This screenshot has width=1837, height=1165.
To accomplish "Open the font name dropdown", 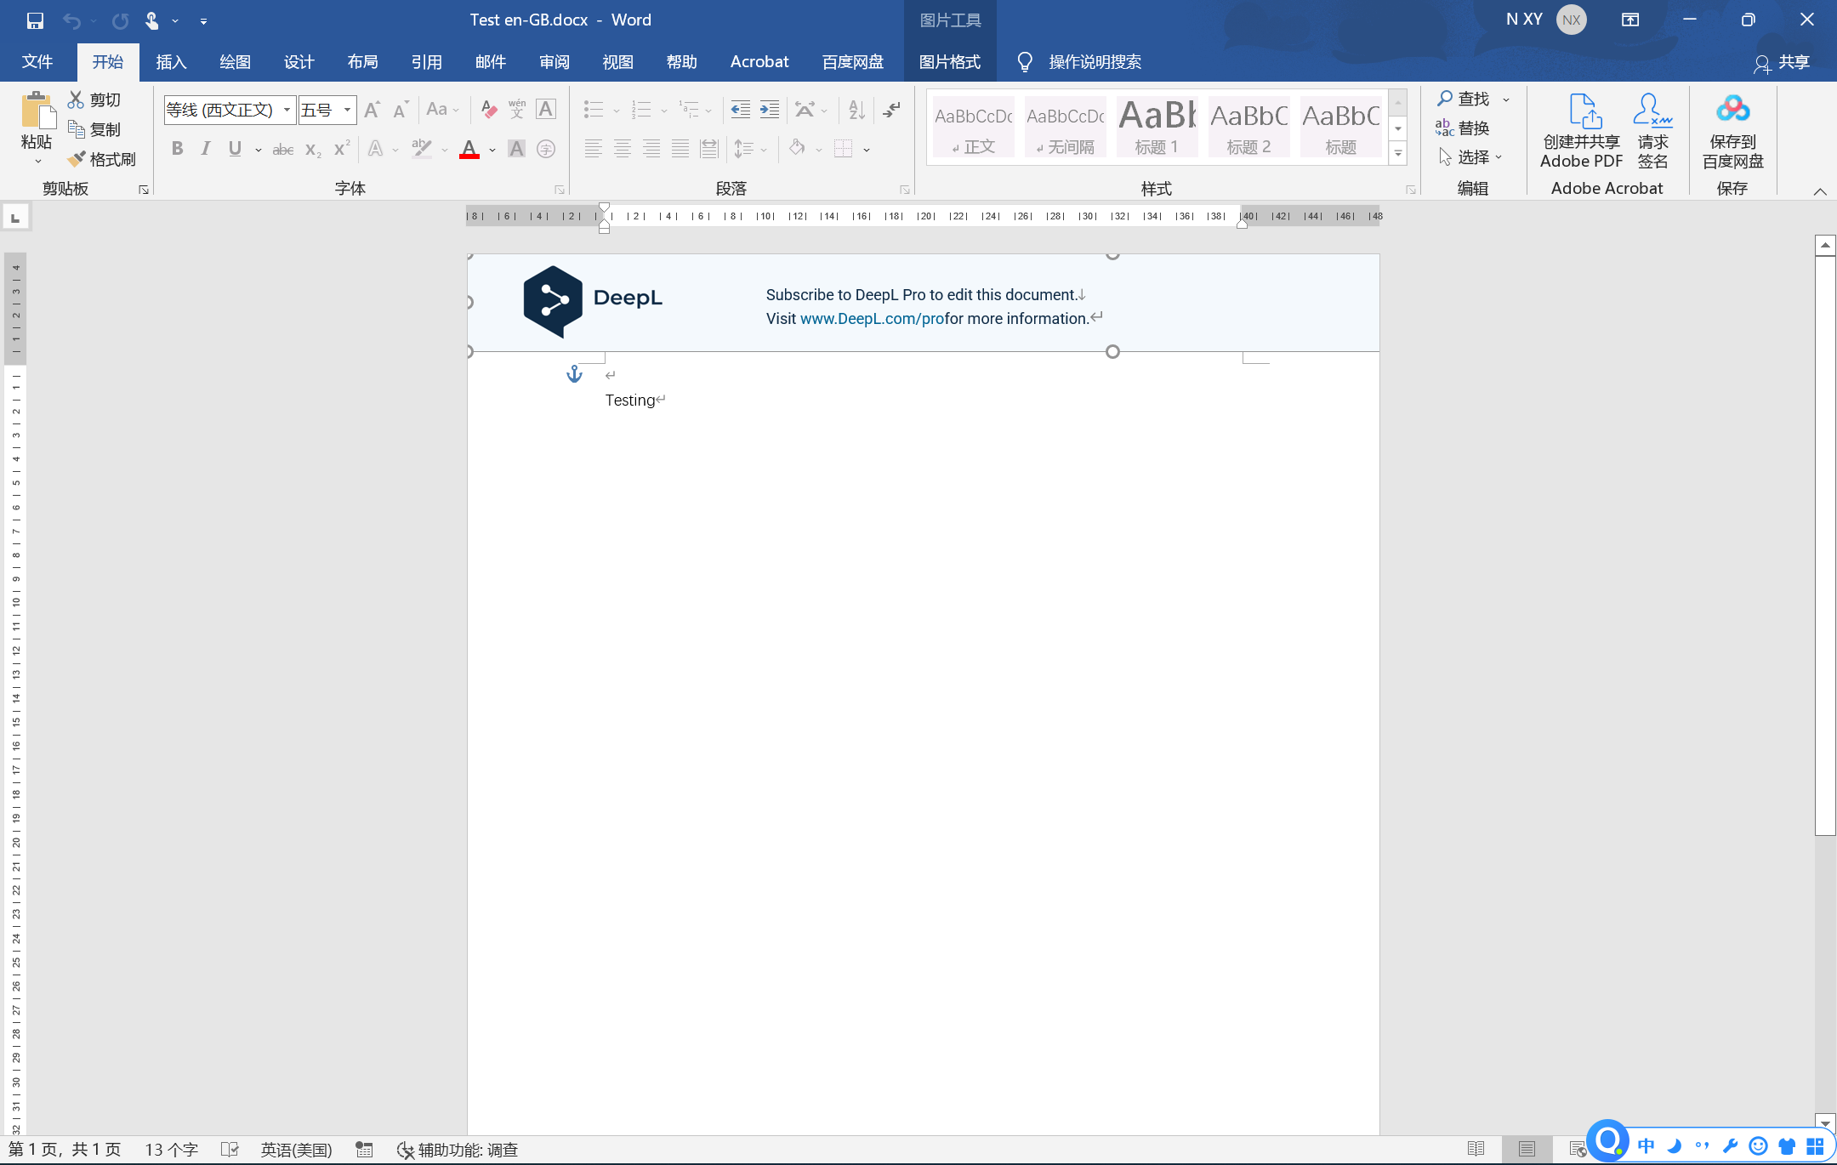I will coord(287,110).
